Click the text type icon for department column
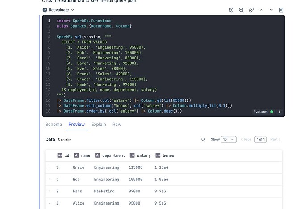The width and height of the screenshot is (308, 209). [x=97, y=155]
